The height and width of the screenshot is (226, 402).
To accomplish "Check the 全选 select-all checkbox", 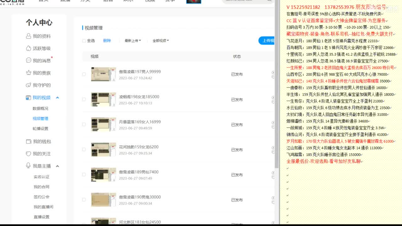I will click(84, 41).
